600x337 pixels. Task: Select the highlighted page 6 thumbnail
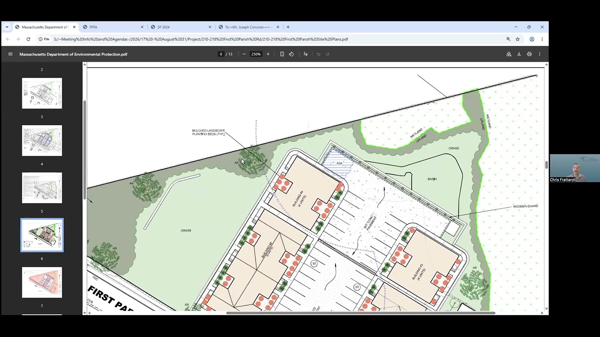tap(42, 235)
